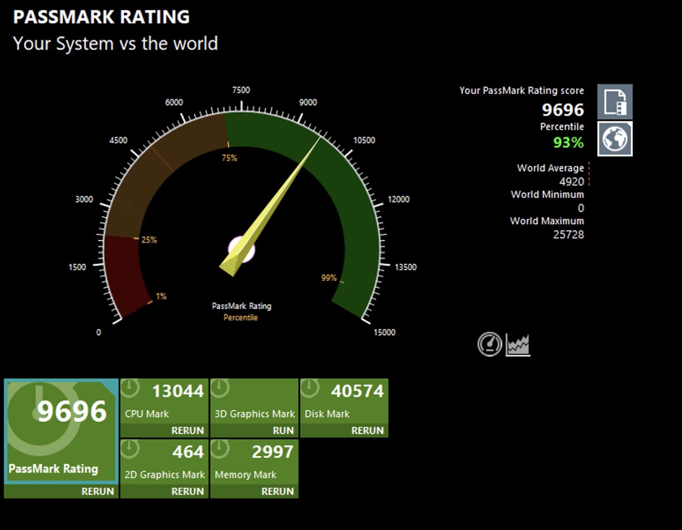Rerun the 2D Graphics Mark benchmark

click(x=187, y=491)
